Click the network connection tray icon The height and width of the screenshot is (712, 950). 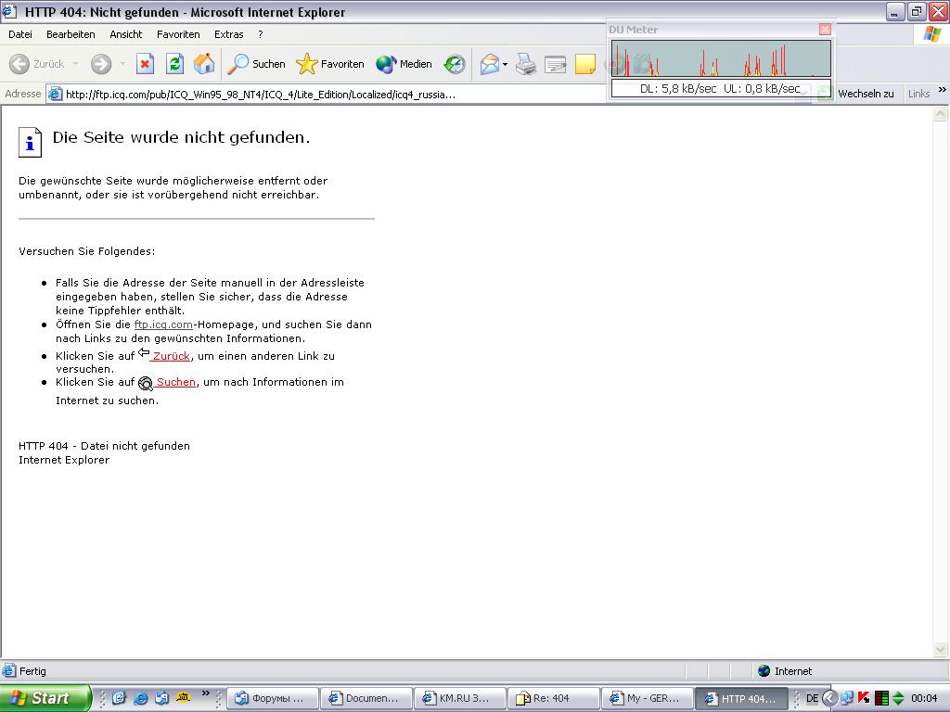(846, 698)
